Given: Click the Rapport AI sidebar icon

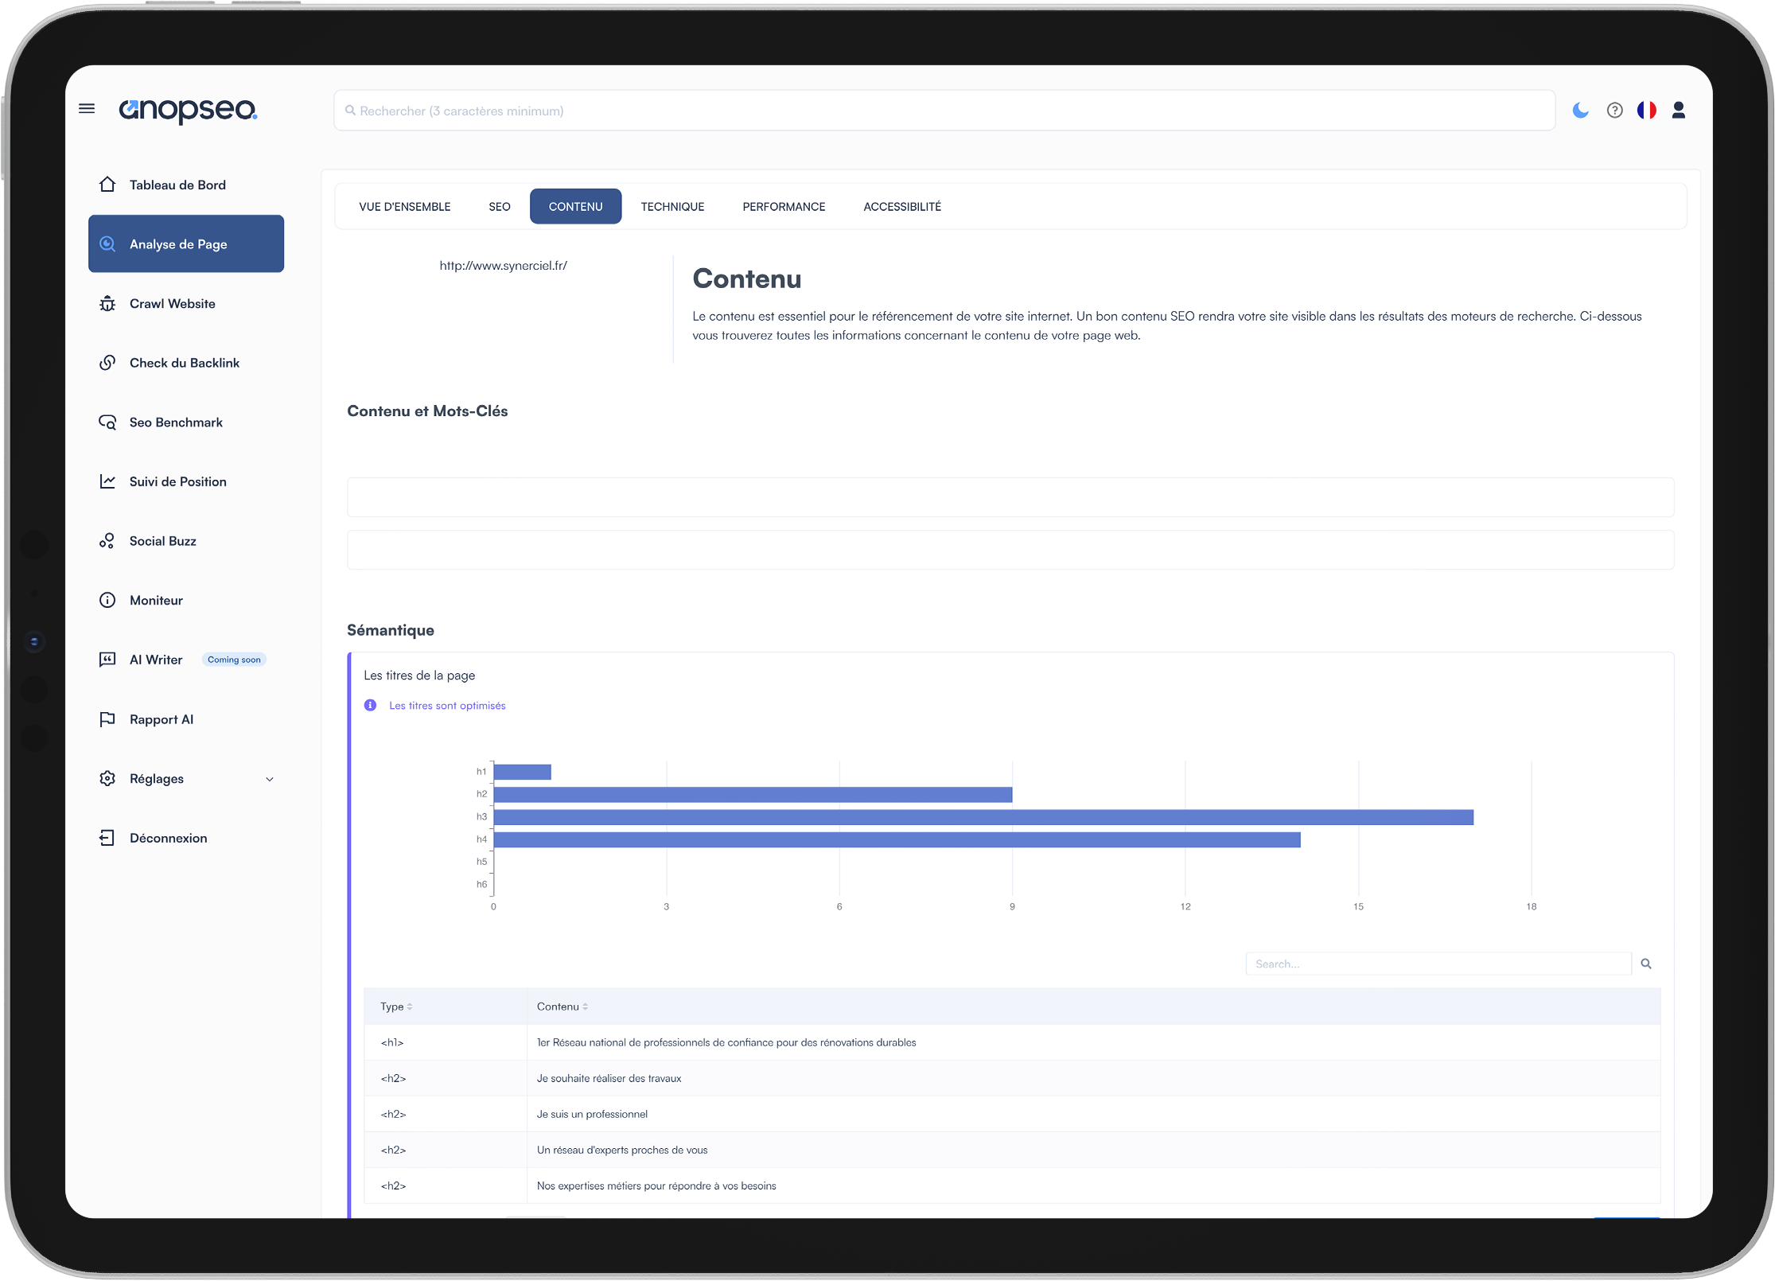Looking at the screenshot, I should click(x=106, y=718).
